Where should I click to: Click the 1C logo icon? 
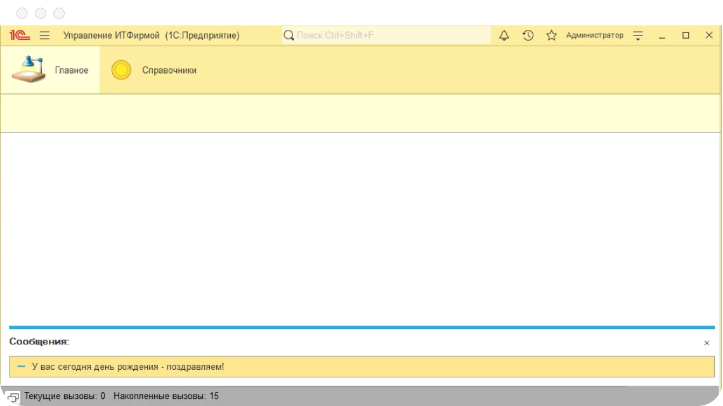pyautogui.click(x=20, y=36)
